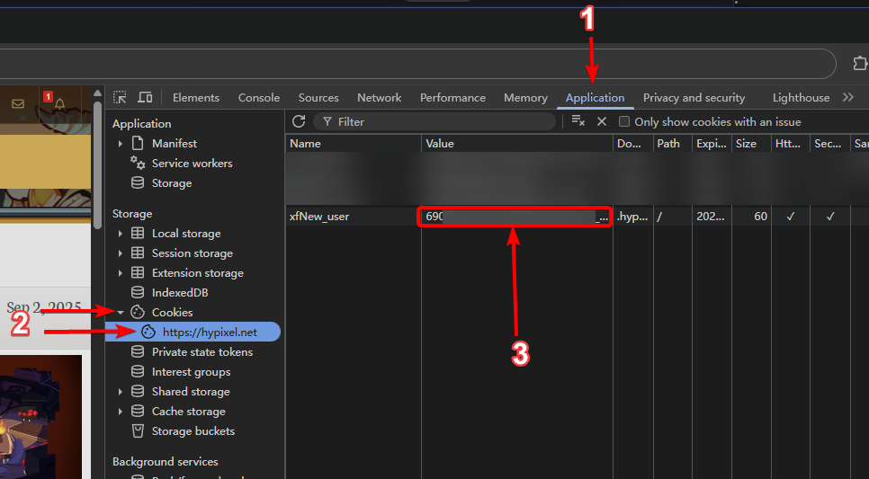The image size is (869, 479).
Task: Sort by the Expi... column header
Action: click(x=712, y=144)
